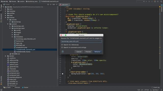Click the collapse all icon in Project panel
This screenshot has width=163, height=91.
point(51,5)
